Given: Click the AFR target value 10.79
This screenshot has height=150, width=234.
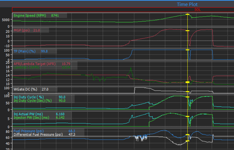Looking at the screenshot, I should [66, 64].
